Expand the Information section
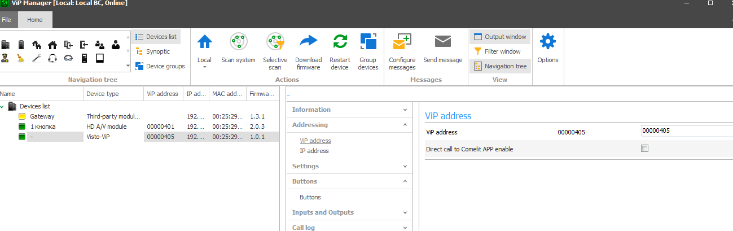 (349, 110)
